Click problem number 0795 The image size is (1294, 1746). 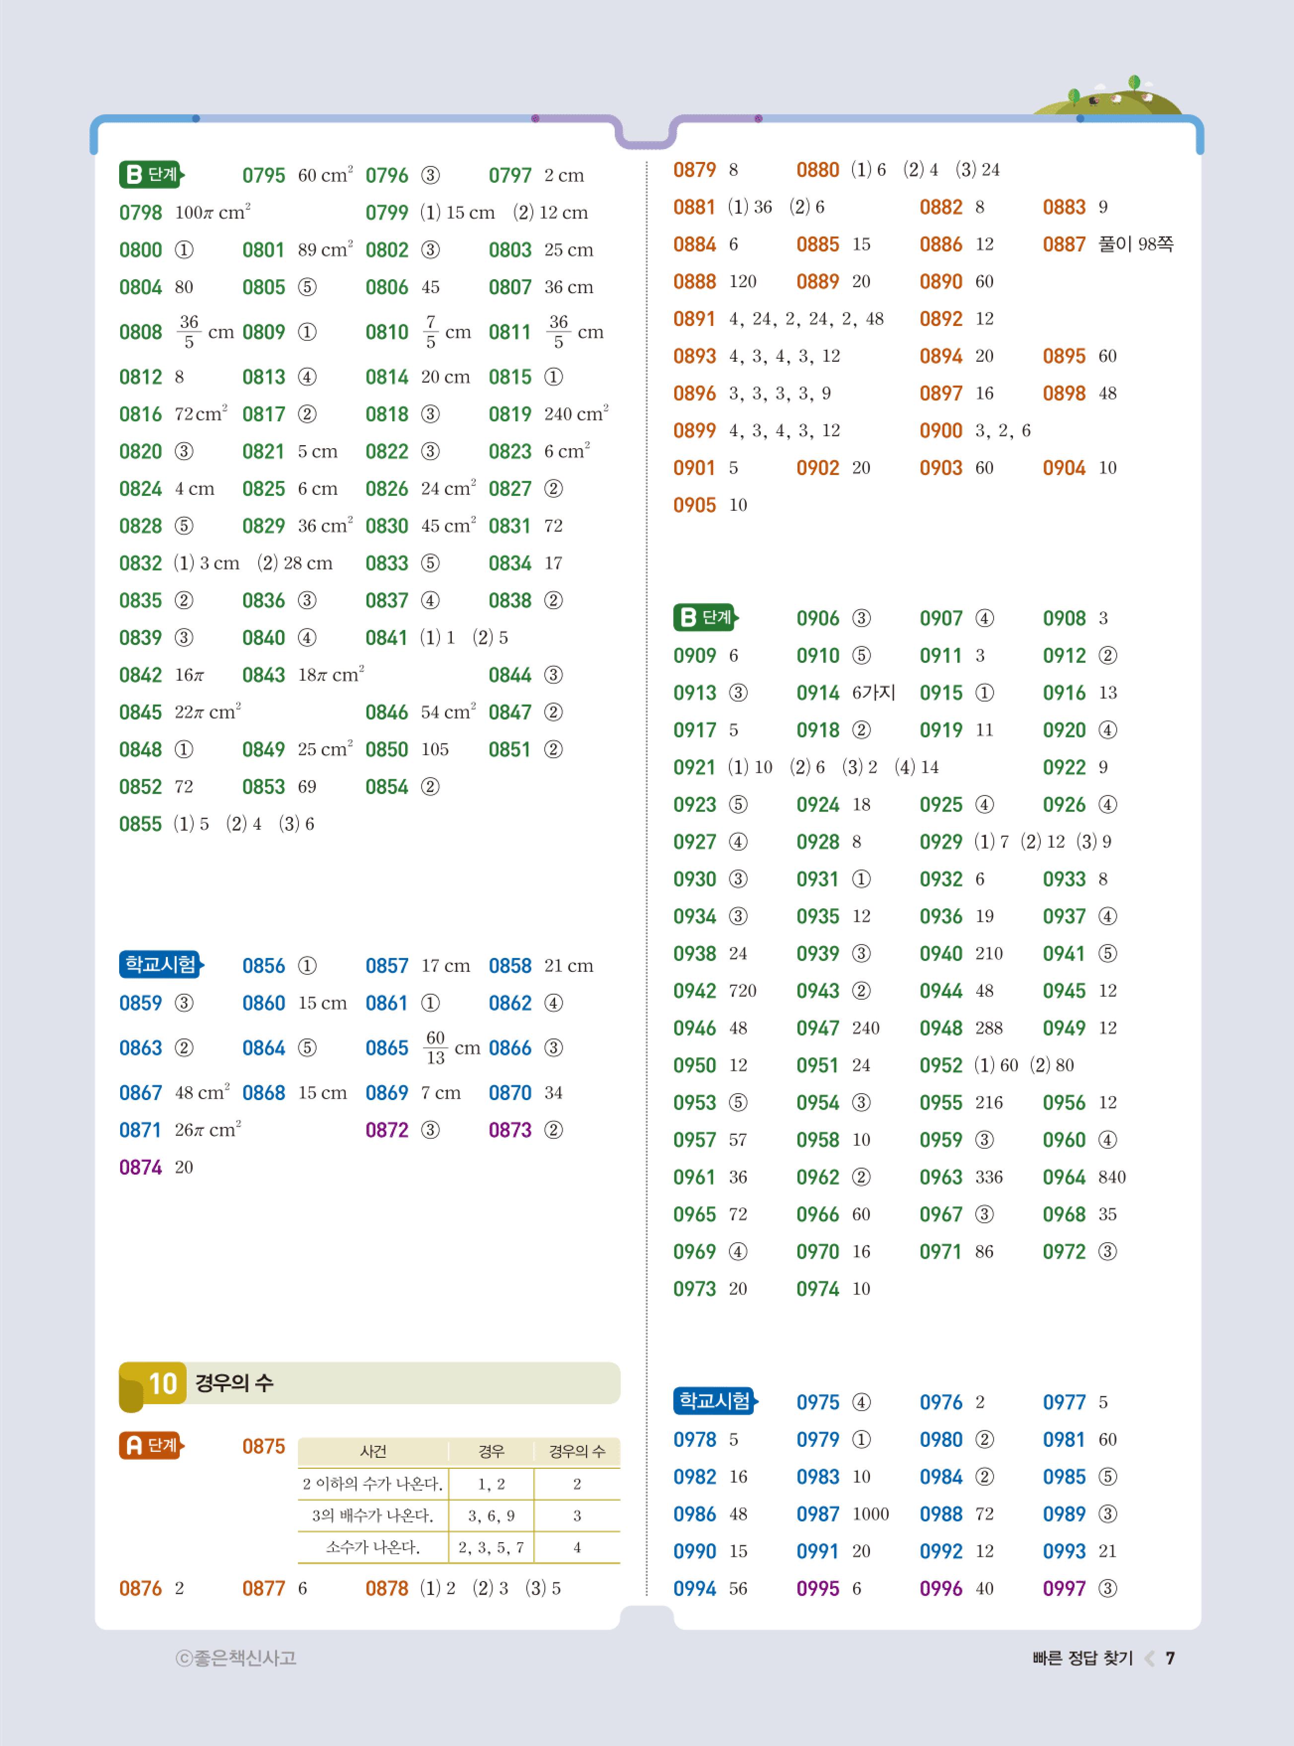[263, 175]
